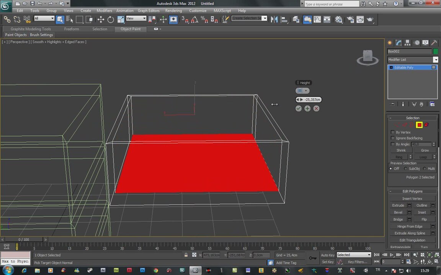Select the Select and Uniform Scale tool
This screenshot has height=275, width=441.
[121, 19]
